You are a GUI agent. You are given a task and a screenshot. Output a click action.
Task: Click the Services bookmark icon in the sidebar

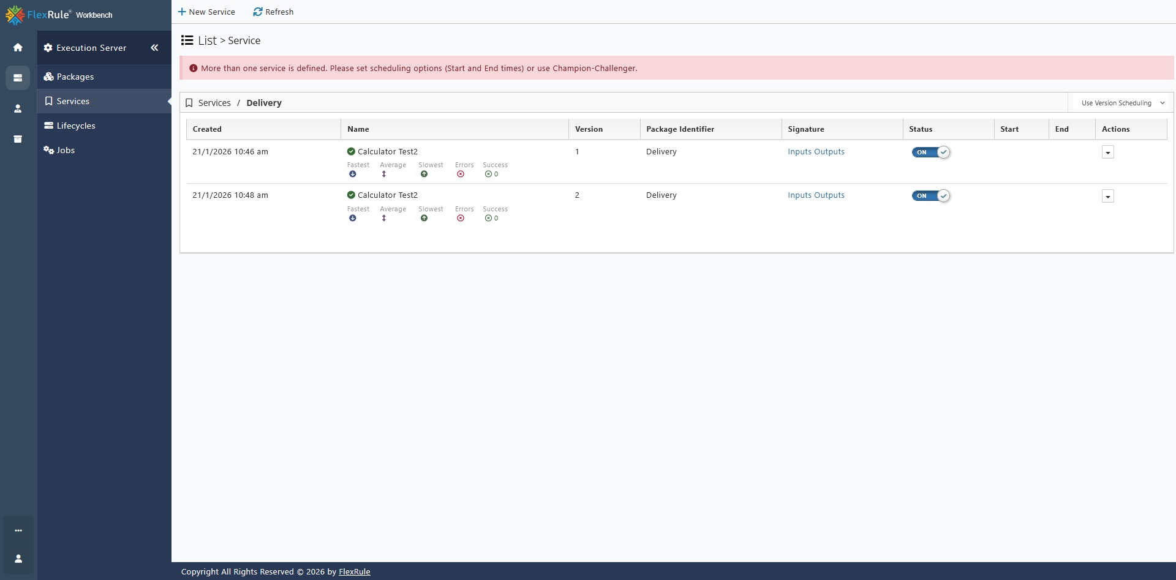pos(48,101)
